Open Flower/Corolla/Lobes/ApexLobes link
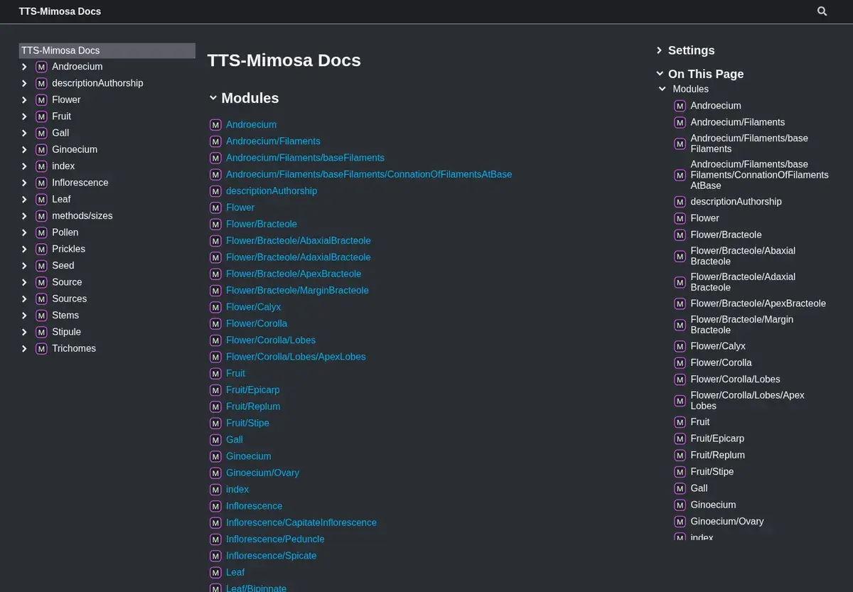This screenshot has height=592, width=853. click(x=296, y=357)
